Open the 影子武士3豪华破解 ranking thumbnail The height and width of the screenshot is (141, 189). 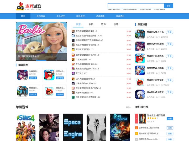pos(143,119)
